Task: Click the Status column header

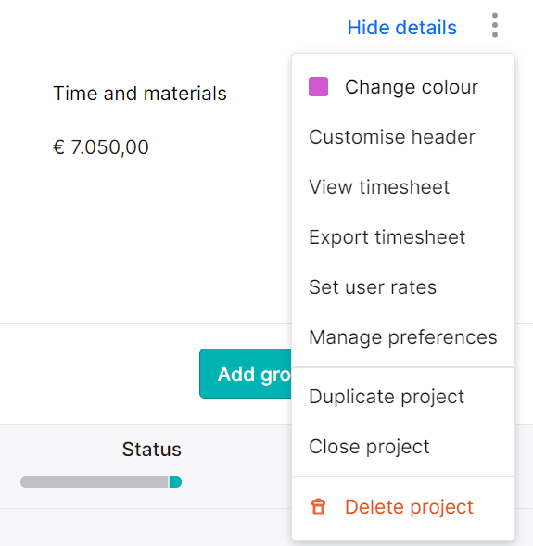Action: coord(151,450)
